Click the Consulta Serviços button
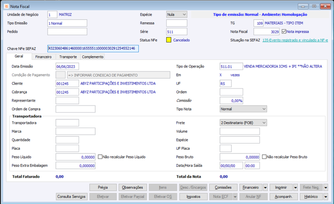Screen dimensions: 334x204 click(x=71, y=196)
